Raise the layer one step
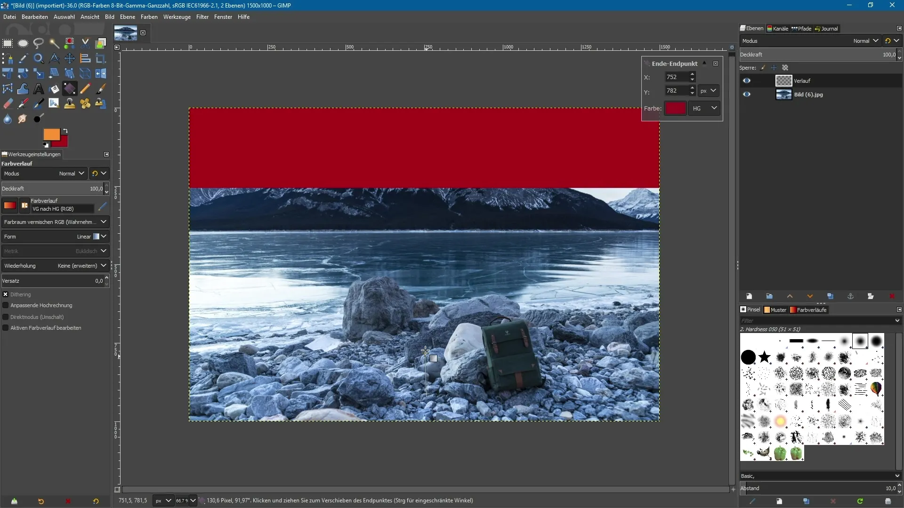This screenshot has width=904, height=508. pos(790,296)
